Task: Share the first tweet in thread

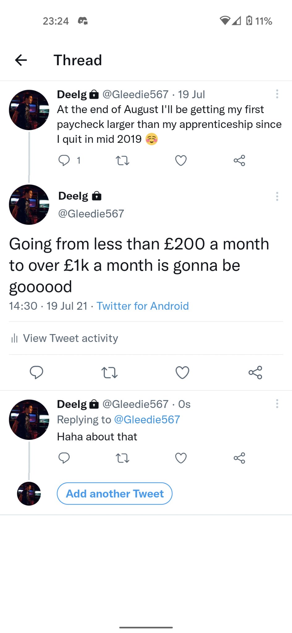Action: [x=239, y=160]
